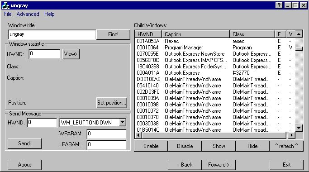
Task: Select the row with HWND 00010070
Action: [215, 117]
